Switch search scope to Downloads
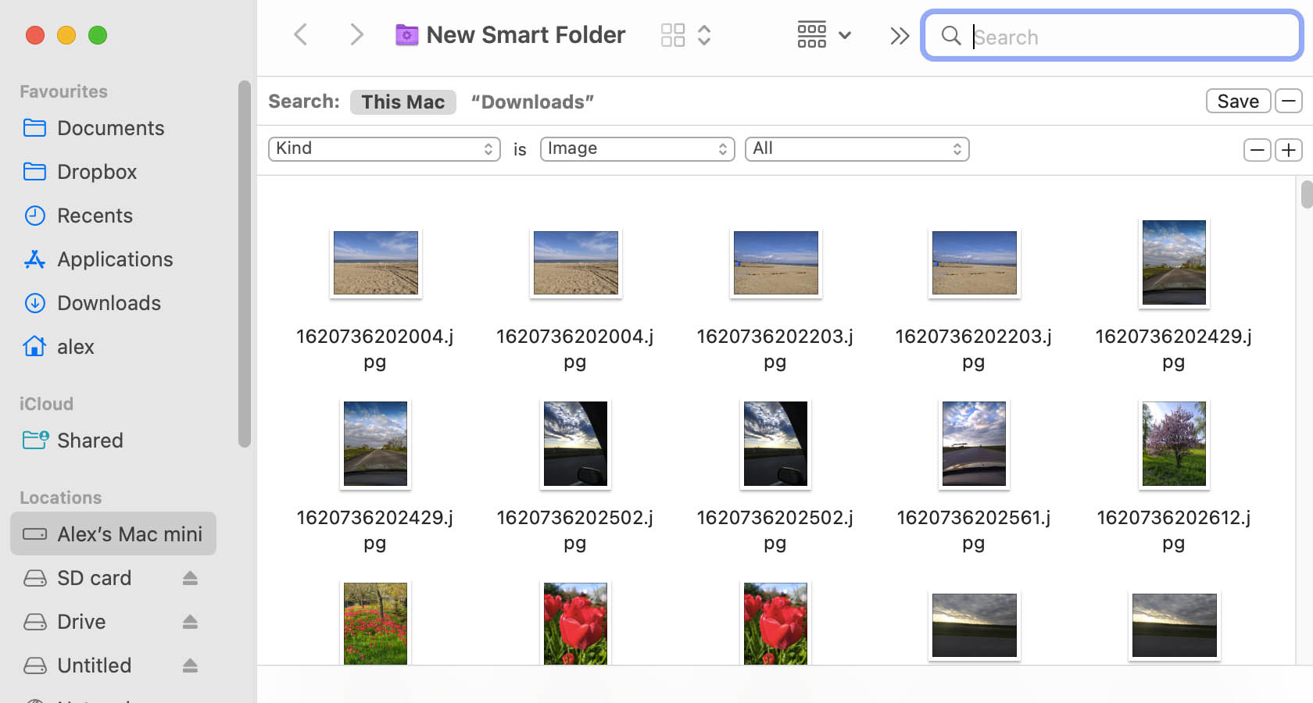The height and width of the screenshot is (703, 1313). (531, 102)
